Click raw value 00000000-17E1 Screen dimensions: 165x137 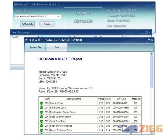click(x=121, y=103)
